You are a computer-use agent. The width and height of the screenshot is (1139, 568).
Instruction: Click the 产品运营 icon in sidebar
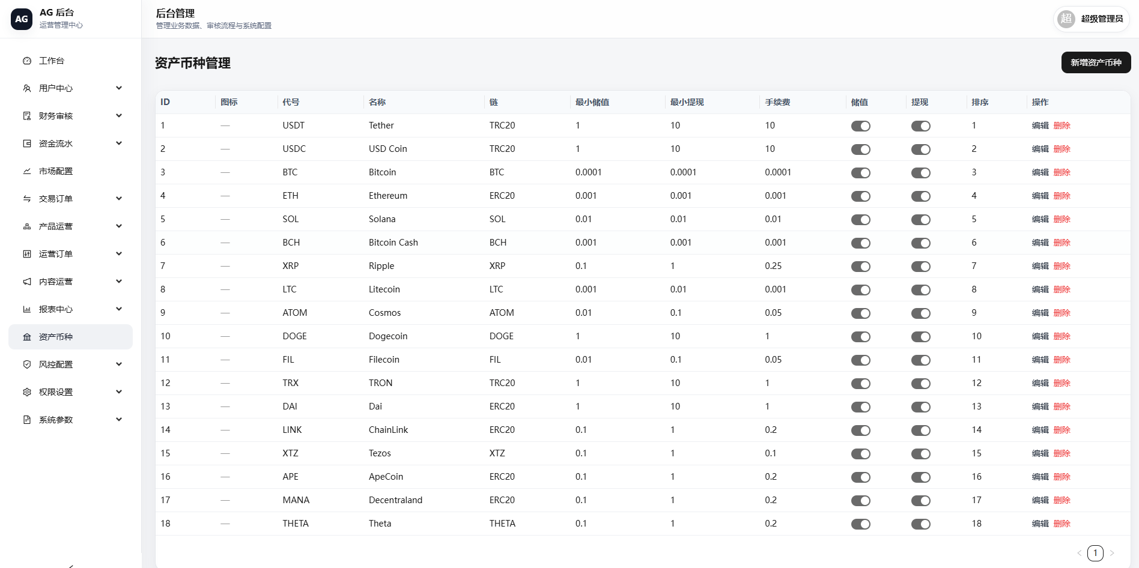click(x=27, y=226)
